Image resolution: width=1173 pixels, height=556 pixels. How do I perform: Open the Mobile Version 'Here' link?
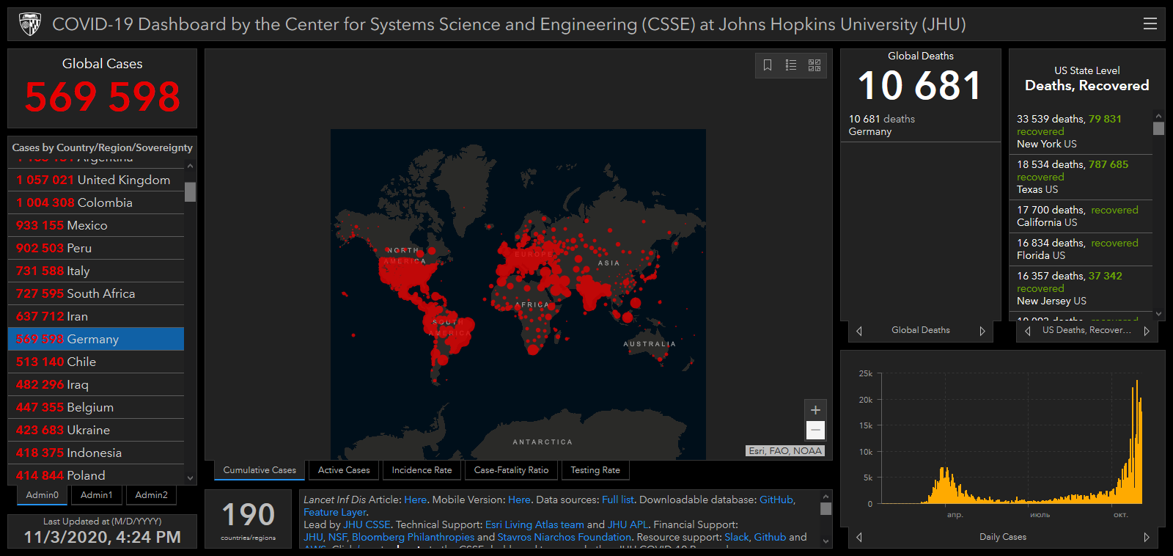click(519, 500)
